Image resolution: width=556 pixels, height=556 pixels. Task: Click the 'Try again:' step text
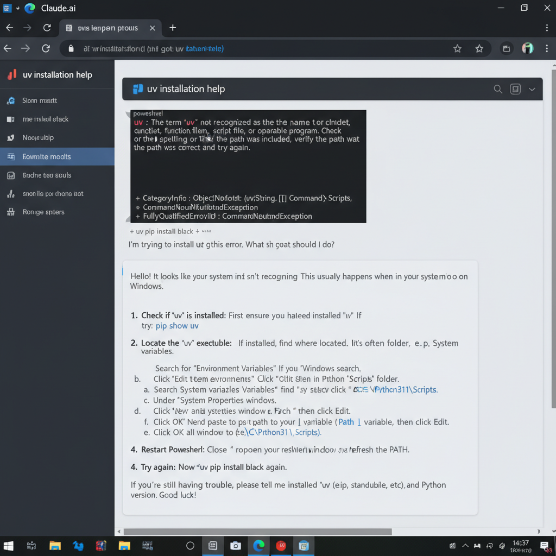[x=158, y=467]
